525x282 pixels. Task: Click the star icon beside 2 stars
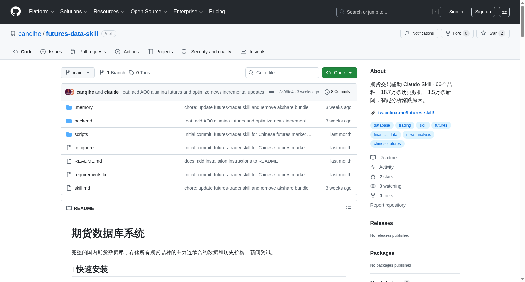[x=373, y=177]
